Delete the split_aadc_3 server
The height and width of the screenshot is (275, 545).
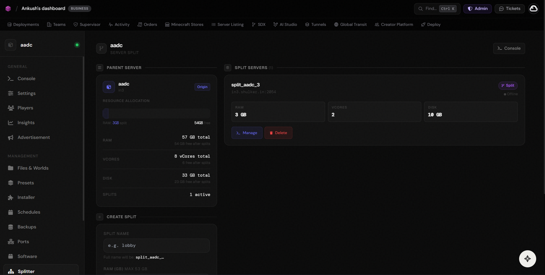click(278, 133)
